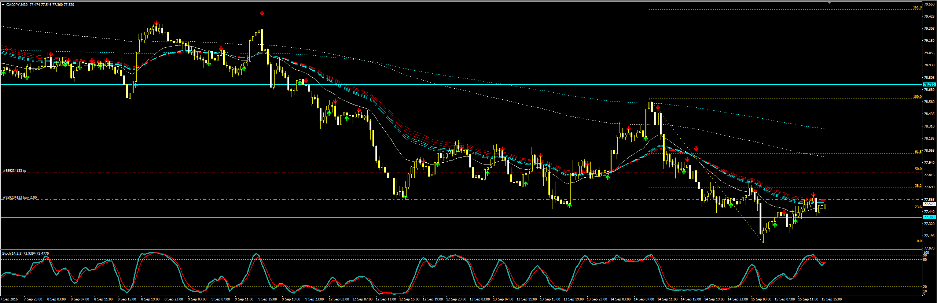
Task: Click the 79.425 price scale value
Action: coord(929,16)
